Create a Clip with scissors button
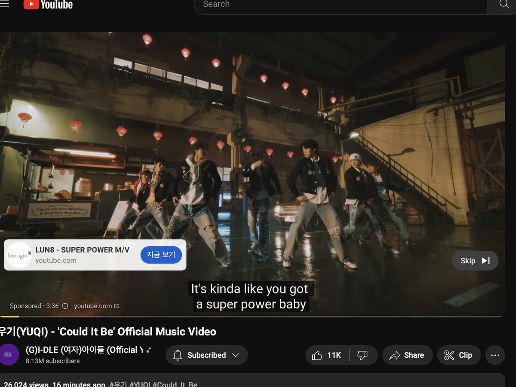The width and height of the screenshot is (516, 387). point(459,355)
